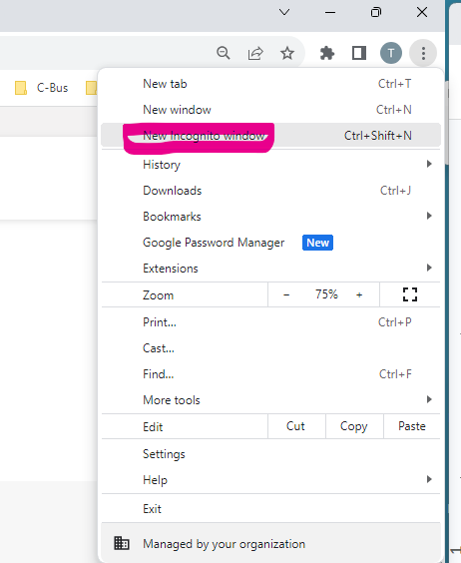This screenshot has width=461, height=563.
Task: Click the second bookmarks folder after C-Bus
Action: coord(92,88)
